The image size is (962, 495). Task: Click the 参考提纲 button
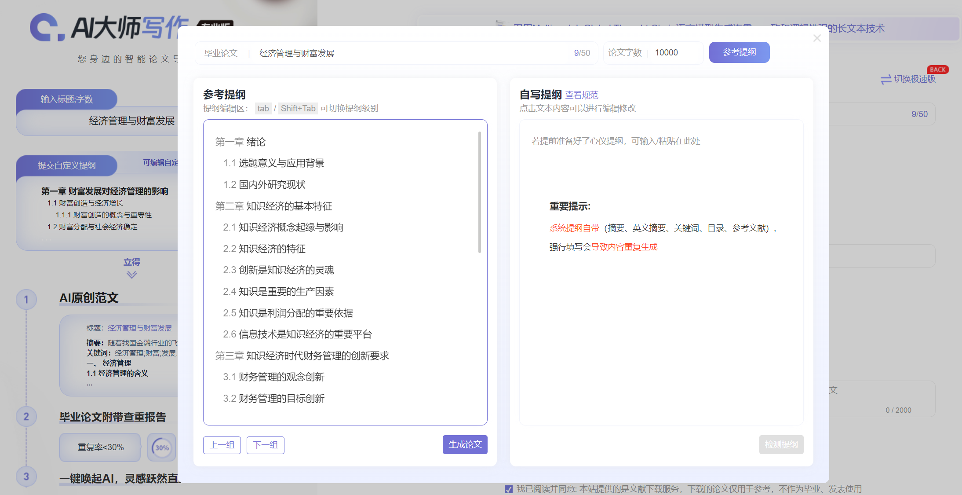click(x=739, y=52)
